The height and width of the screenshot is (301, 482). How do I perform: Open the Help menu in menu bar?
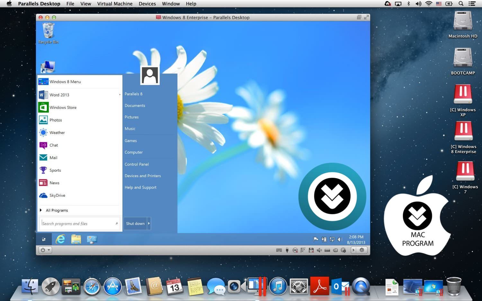tap(191, 4)
